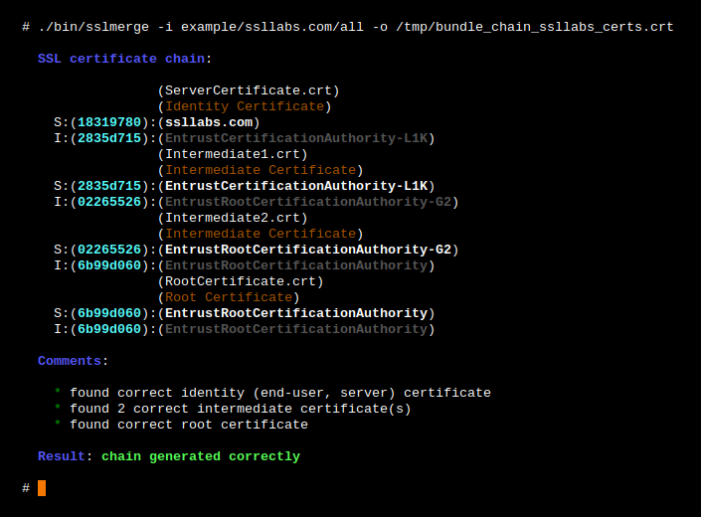Select hash '2835d715' on the subject line
The height and width of the screenshot is (517, 701).
[109, 186]
